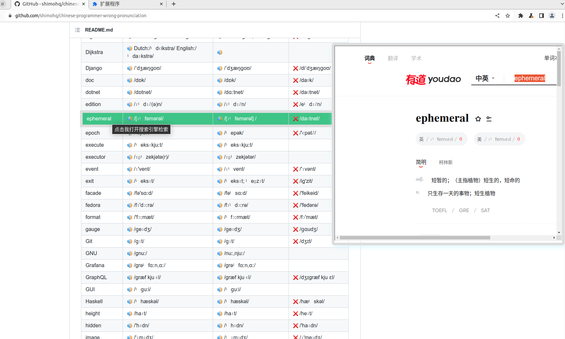Click the hidden word cell
The image size is (565, 339).
pyautogui.click(x=102, y=326)
